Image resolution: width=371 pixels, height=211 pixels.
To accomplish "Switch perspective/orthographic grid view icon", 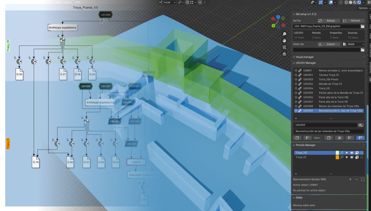I will pos(285,54).
